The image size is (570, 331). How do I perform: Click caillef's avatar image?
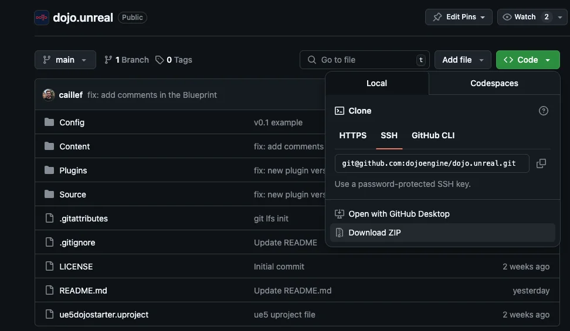click(x=49, y=95)
